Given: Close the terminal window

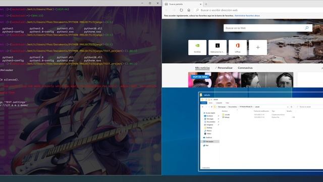Looking at the screenshot, I should click(157, 3).
